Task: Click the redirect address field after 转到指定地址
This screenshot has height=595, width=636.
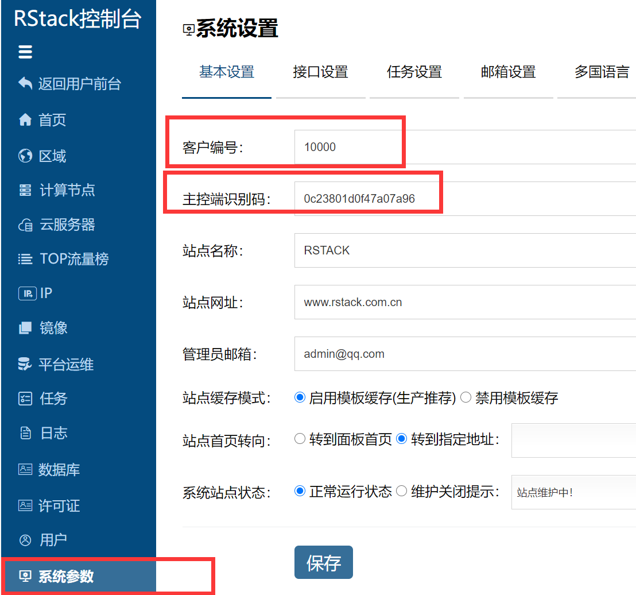Action: (x=573, y=441)
